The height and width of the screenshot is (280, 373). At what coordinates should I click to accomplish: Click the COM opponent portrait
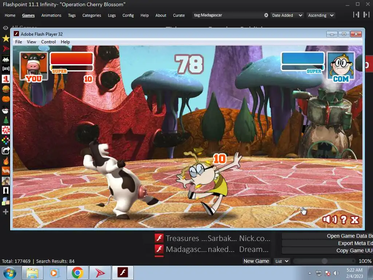[x=341, y=66]
